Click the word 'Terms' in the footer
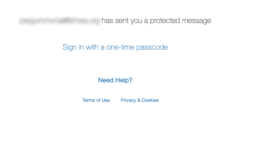 click(89, 100)
